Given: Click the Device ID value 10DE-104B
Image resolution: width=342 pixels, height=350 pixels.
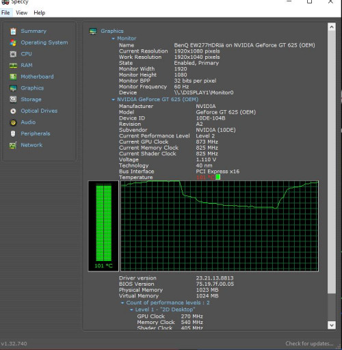Looking at the screenshot, I should [211, 118].
